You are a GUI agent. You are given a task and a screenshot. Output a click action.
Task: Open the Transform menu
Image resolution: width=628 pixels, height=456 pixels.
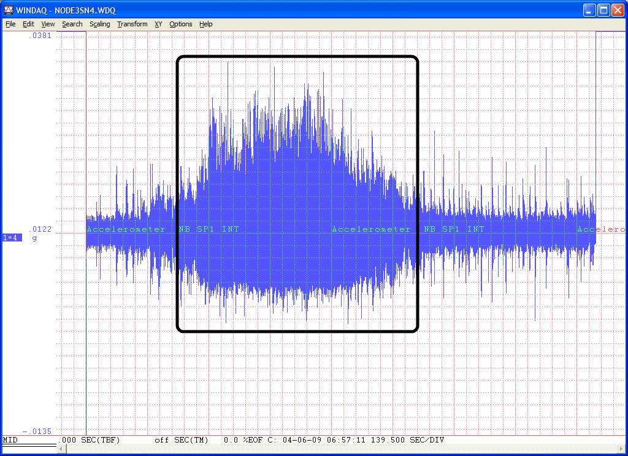pyautogui.click(x=132, y=24)
